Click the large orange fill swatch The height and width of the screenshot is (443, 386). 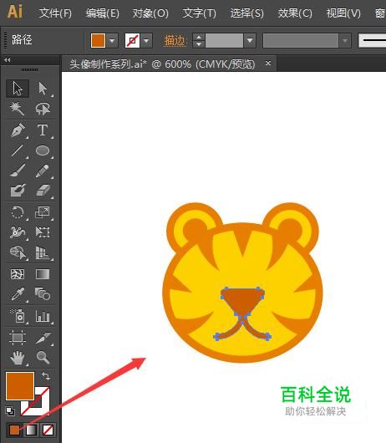[20, 386]
